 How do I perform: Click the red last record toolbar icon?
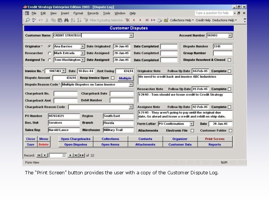[x=147, y=20]
